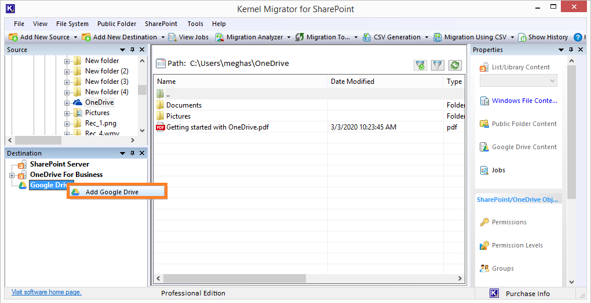
Task: Sort by the Name column header
Action: (240, 82)
